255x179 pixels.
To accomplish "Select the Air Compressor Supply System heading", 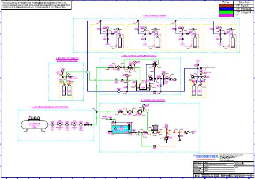I will coord(50,107).
